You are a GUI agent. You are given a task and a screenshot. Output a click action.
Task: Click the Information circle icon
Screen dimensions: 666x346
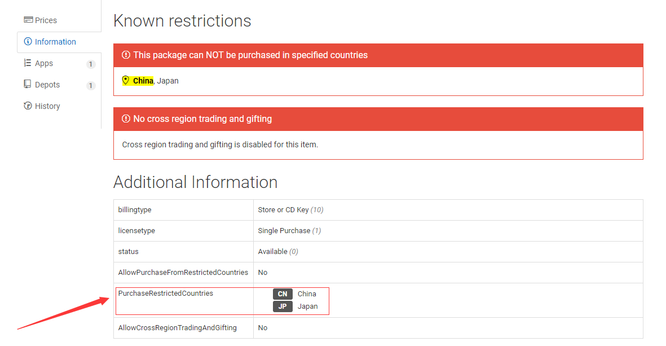(28, 42)
